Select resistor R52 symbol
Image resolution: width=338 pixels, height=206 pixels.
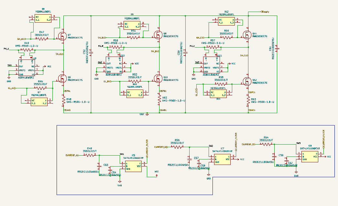135,81
